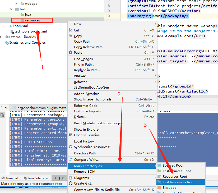Choose Test Resources Root option

(x=181, y=182)
